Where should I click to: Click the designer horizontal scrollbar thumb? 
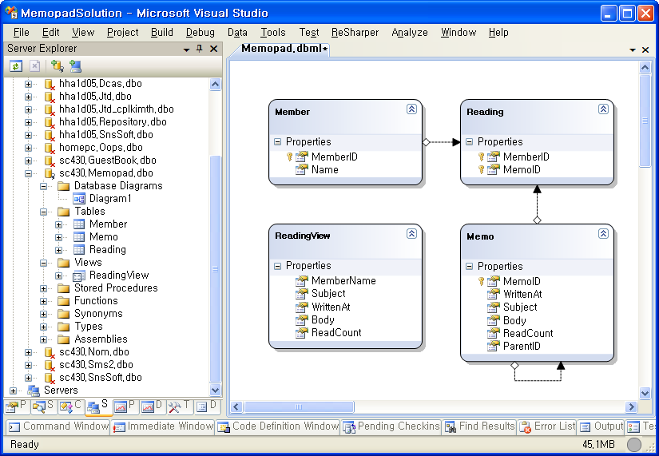(x=299, y=406)
